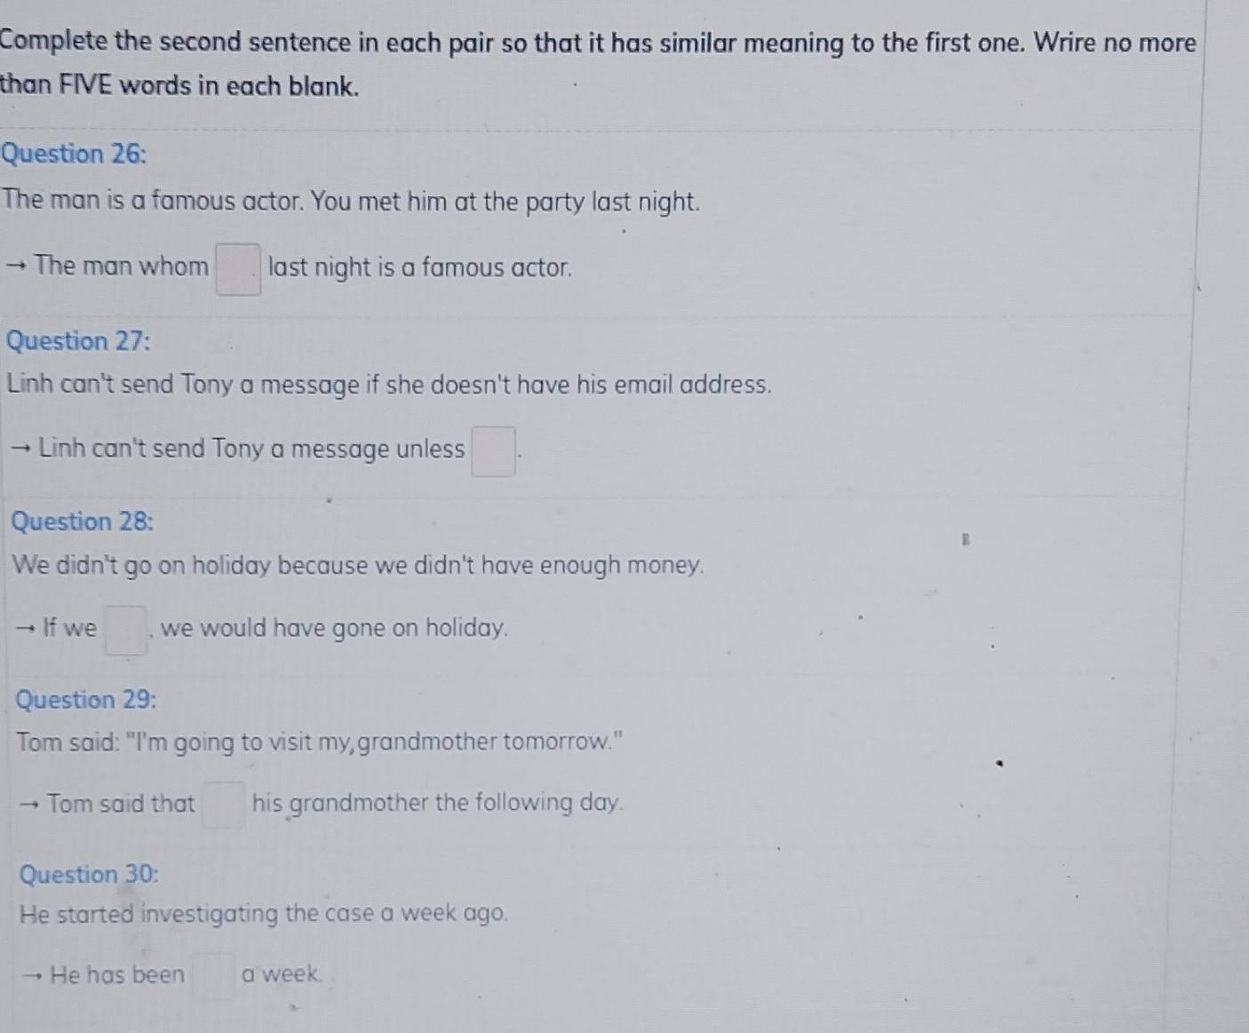Viewport: 1249px width, 1033px height.
Task: Click the text "we would have gone on holiday"
Action: 335,629
